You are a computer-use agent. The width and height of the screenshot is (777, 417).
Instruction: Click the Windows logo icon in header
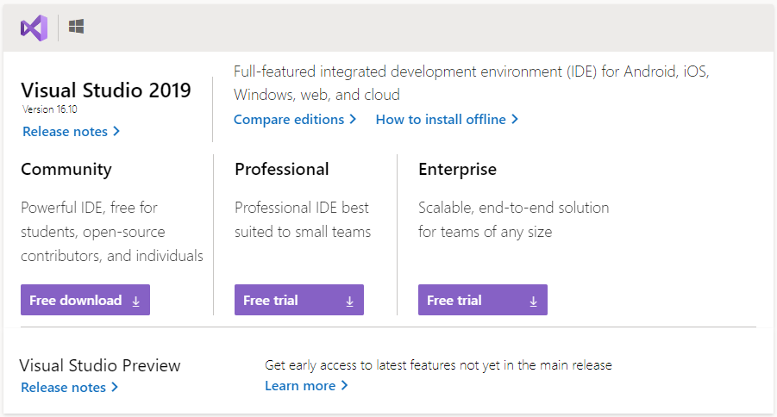coord(77,28)
